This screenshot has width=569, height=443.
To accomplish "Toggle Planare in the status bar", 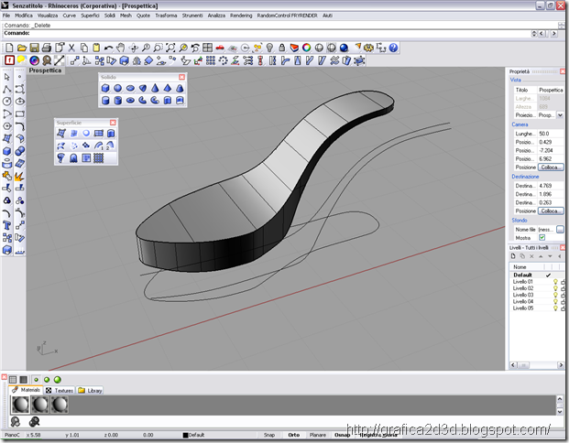I will pos(318,435).
